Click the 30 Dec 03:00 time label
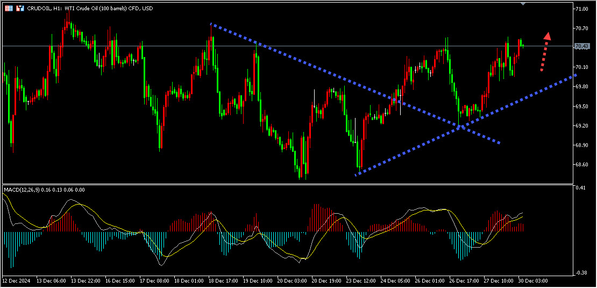Screen dimensions: 597x288 point(531,280)
